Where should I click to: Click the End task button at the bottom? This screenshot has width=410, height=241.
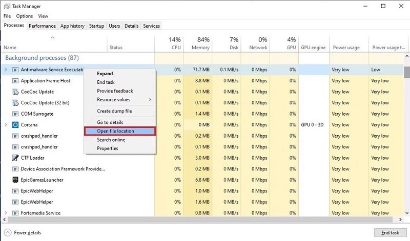tap(390, 233)
